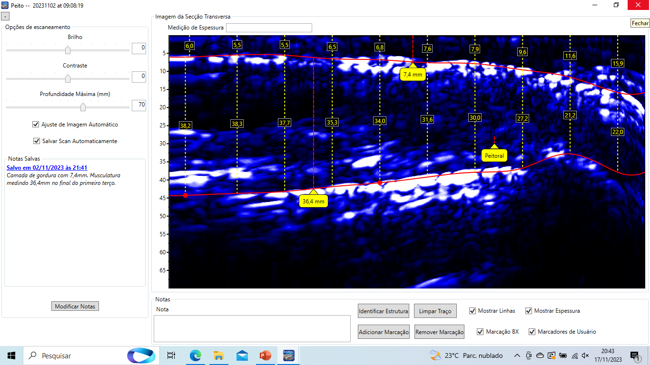
Task: Click the Identificar Estrutura button
Action: 384,311
